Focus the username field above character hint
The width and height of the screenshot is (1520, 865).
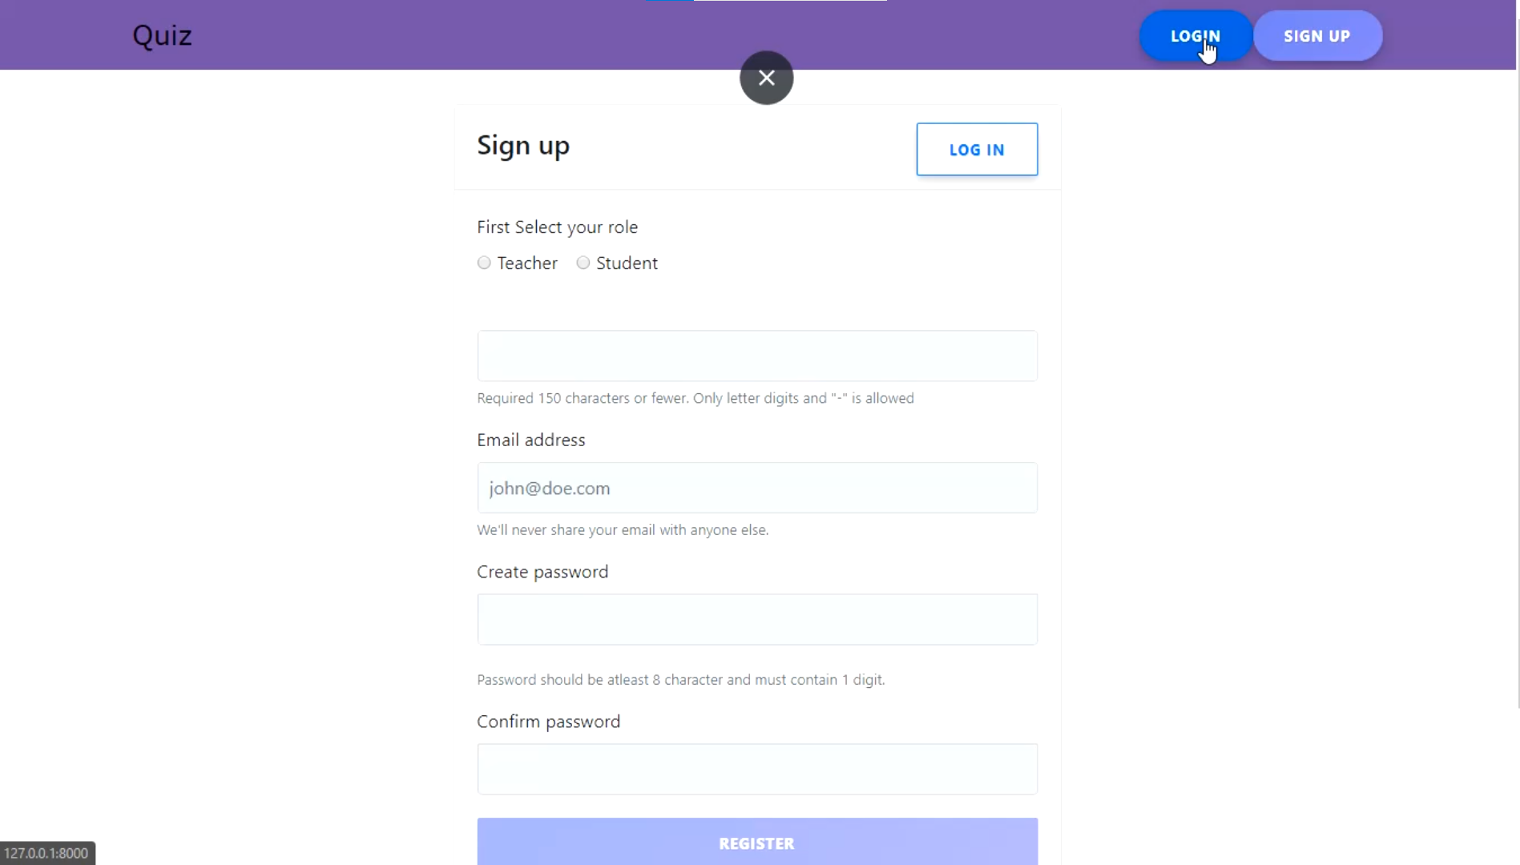pos(756,356)
